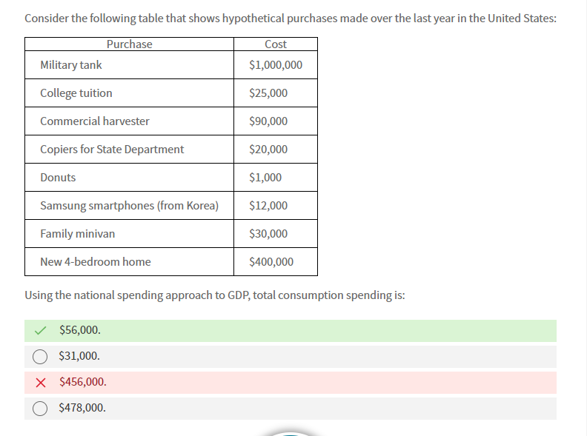Click the $1,000,000 cost value
This screenshot has height=436, width=587.
click(276, 65)
